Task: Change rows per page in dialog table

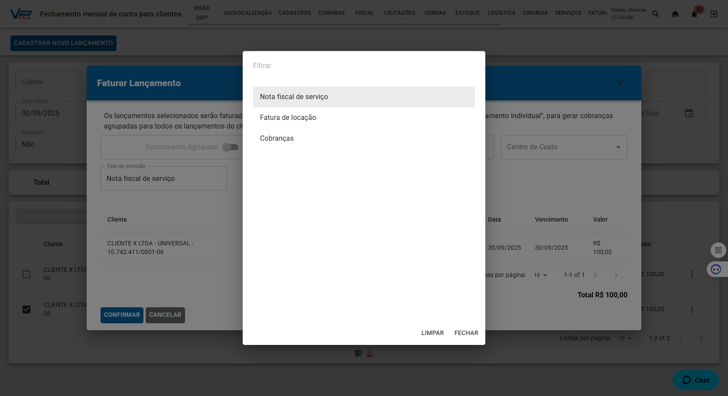Action: (540, 275)
